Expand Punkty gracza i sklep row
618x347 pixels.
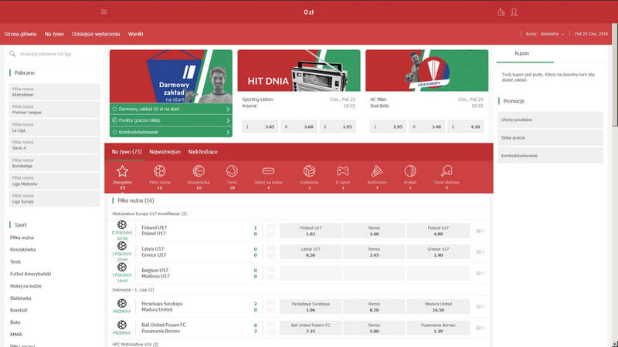coord(171,120)
